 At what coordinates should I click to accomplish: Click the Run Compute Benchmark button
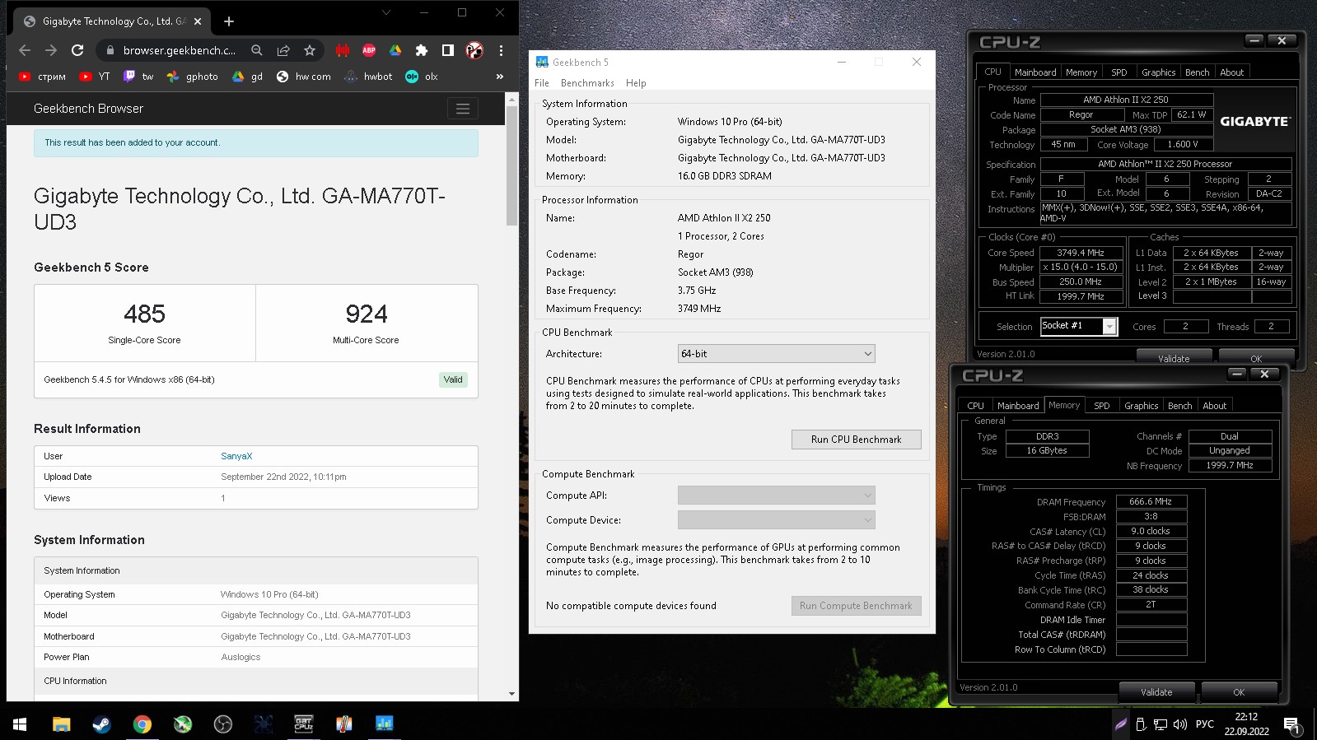(856, 606)
